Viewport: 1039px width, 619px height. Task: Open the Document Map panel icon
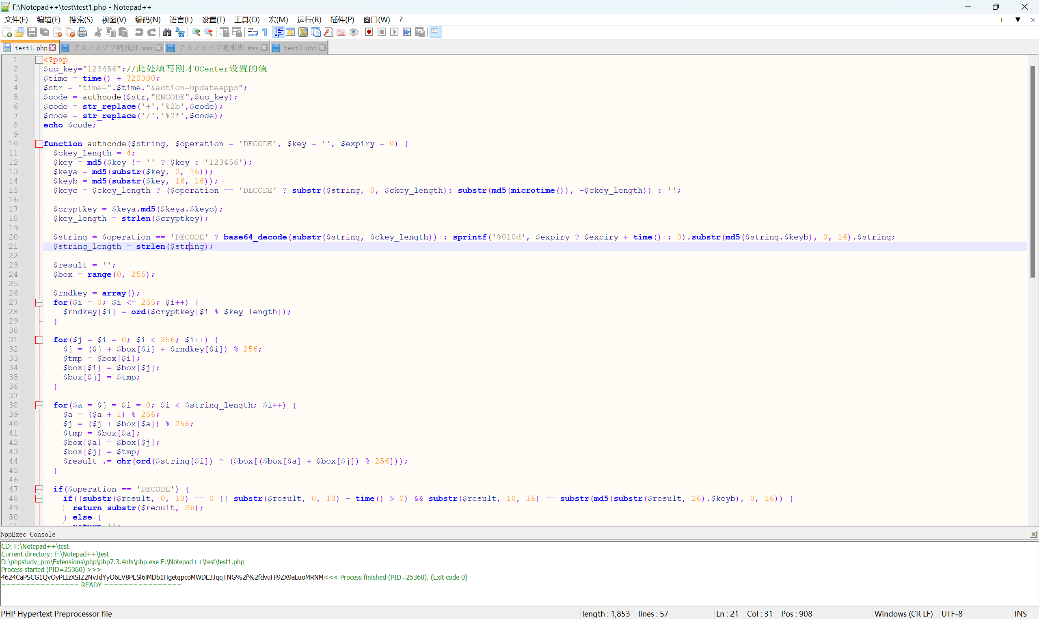303,32
